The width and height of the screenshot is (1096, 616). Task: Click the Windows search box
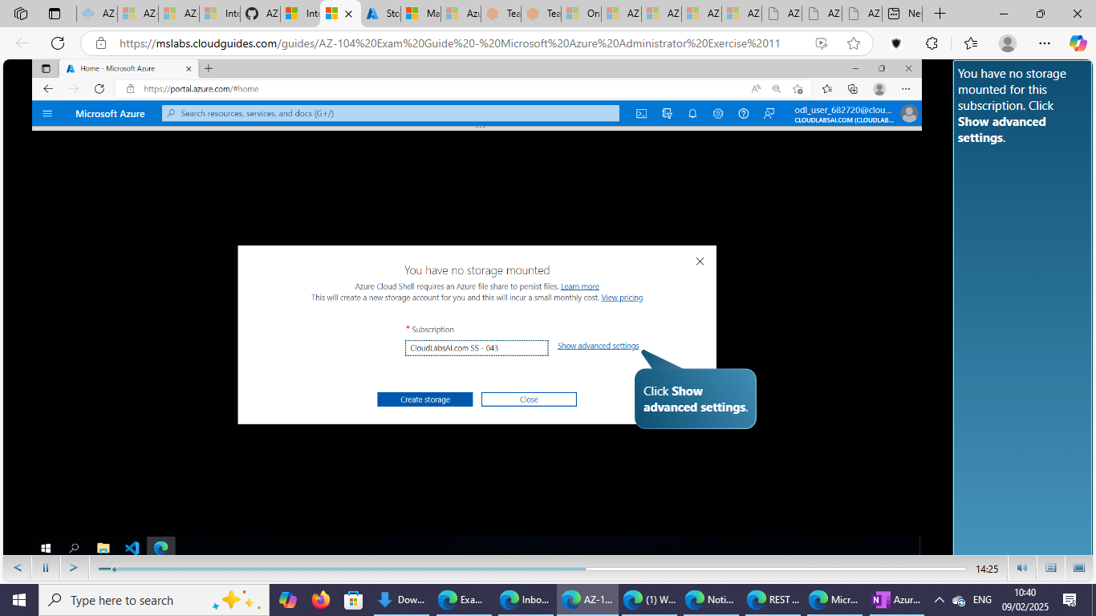(x=152, y=600)
